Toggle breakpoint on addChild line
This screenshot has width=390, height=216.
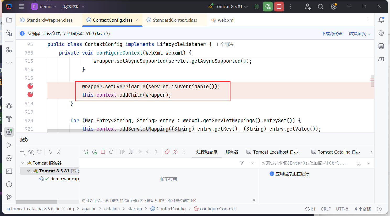tap(30, 94)
